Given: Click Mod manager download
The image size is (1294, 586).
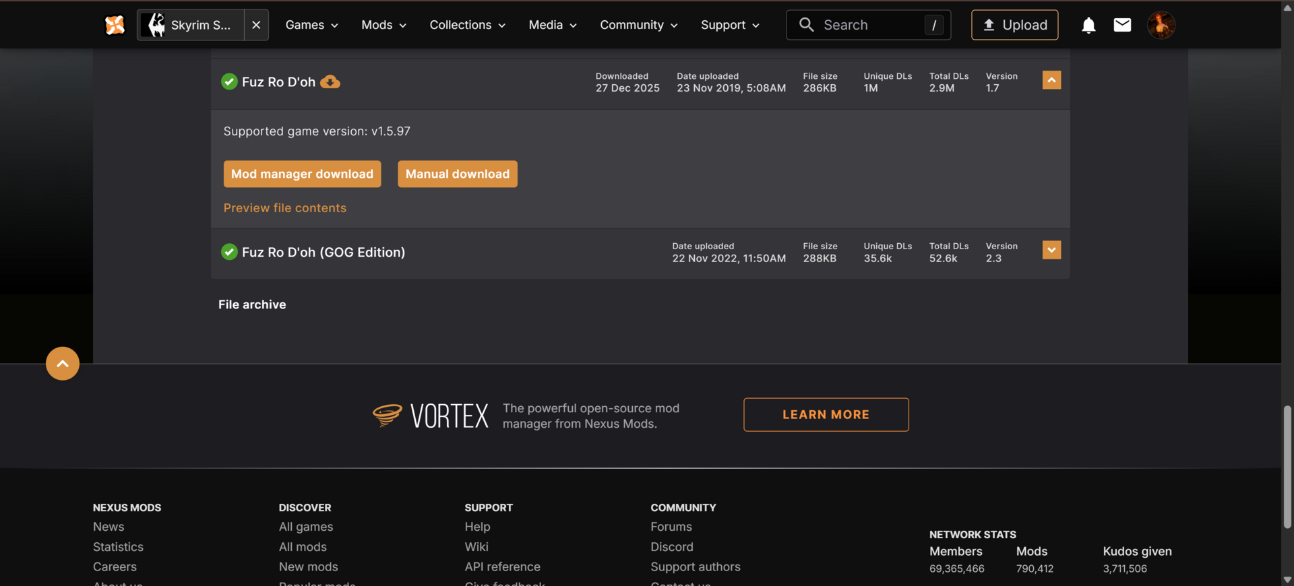Looking at the screenshot, I should click(302, 174).
